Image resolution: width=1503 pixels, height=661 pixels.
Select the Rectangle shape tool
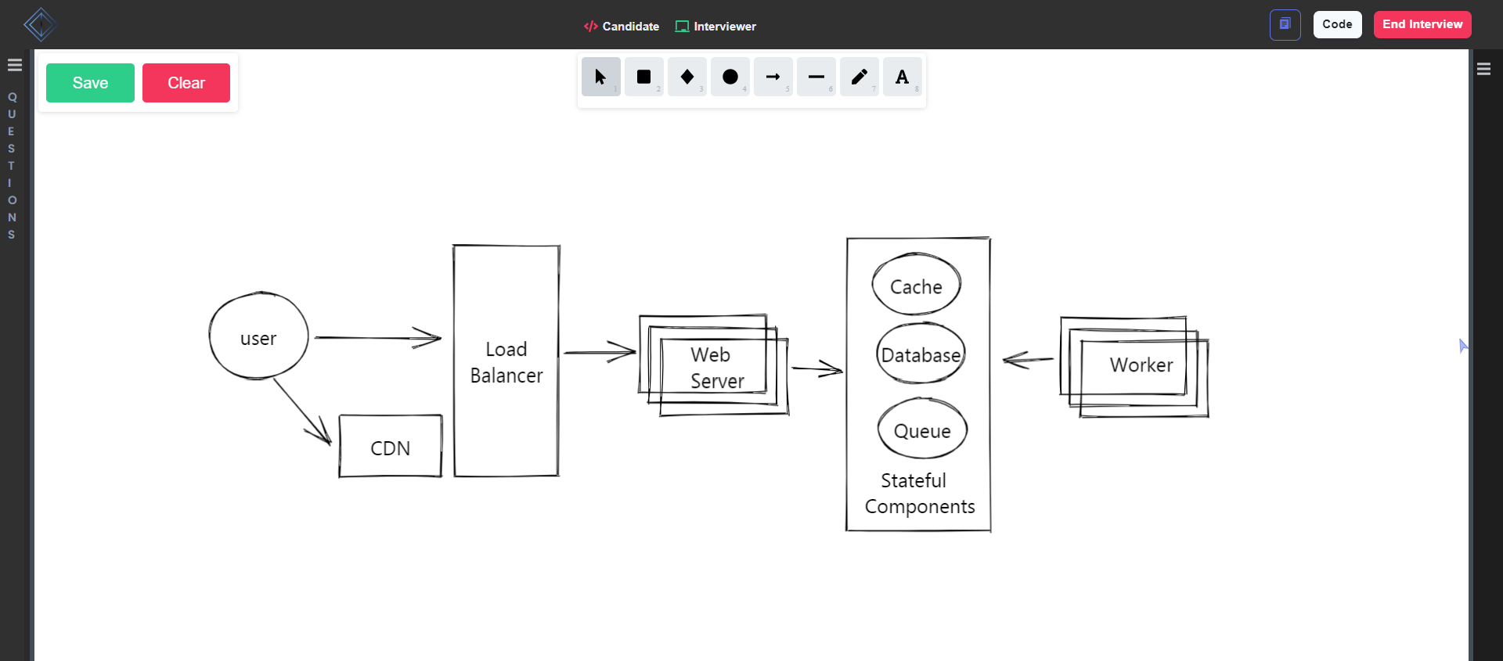(643, 77)
